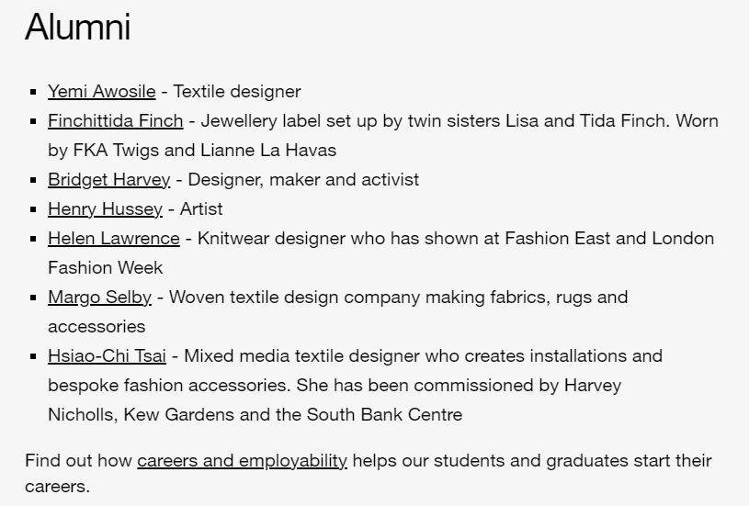Screen dimensions: 749x506
Task: Follow the Bridget Harvey link
Action: pyautogui.click(x=109, y=179)
